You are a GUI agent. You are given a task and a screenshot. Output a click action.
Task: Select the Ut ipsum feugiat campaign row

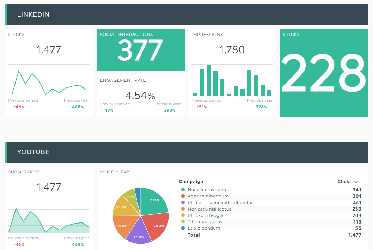point(270,215)
